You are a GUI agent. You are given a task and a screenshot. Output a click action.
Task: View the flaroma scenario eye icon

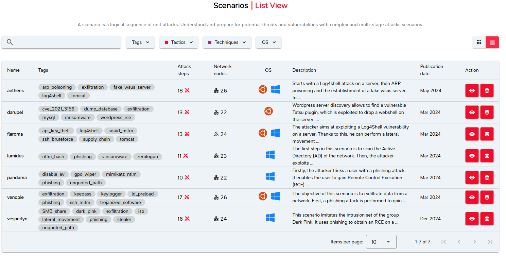coord(472,134)
